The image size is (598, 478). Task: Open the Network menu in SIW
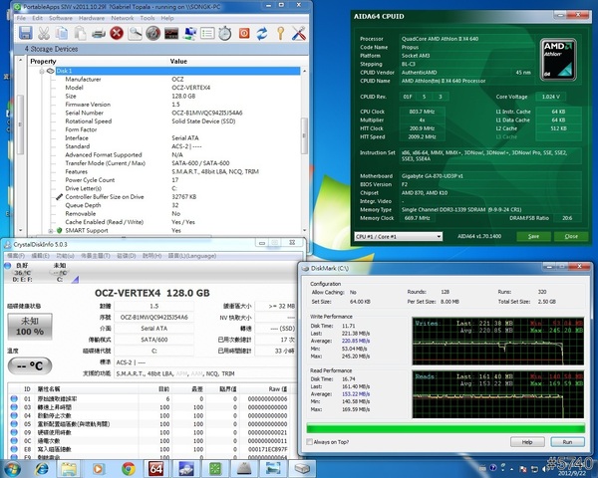[x=123, y=18]
